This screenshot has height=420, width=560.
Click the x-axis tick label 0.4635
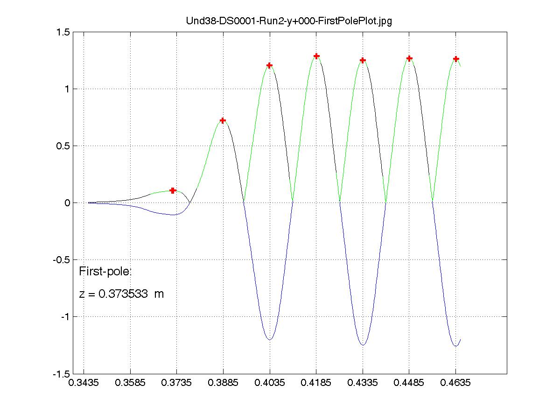456,384
